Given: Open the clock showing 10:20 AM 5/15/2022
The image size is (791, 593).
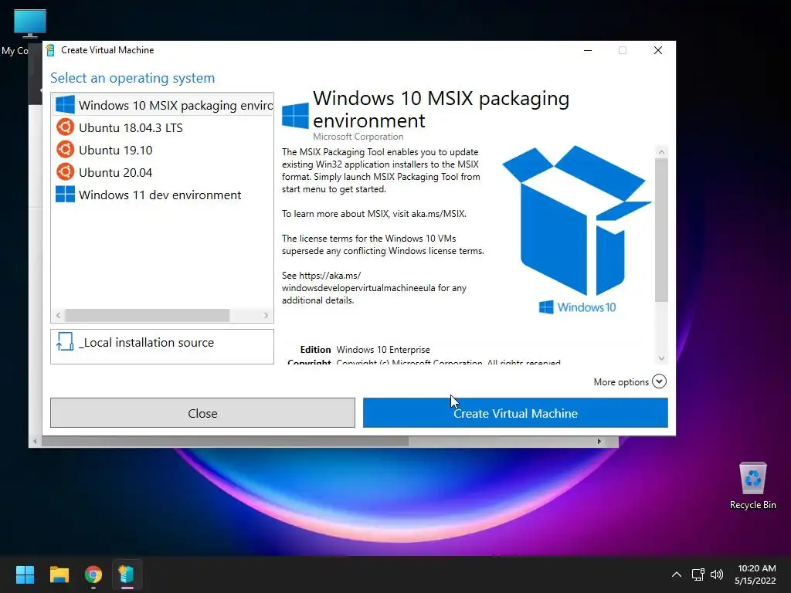Looking at the screenshot, I should (x=755, y=574).
